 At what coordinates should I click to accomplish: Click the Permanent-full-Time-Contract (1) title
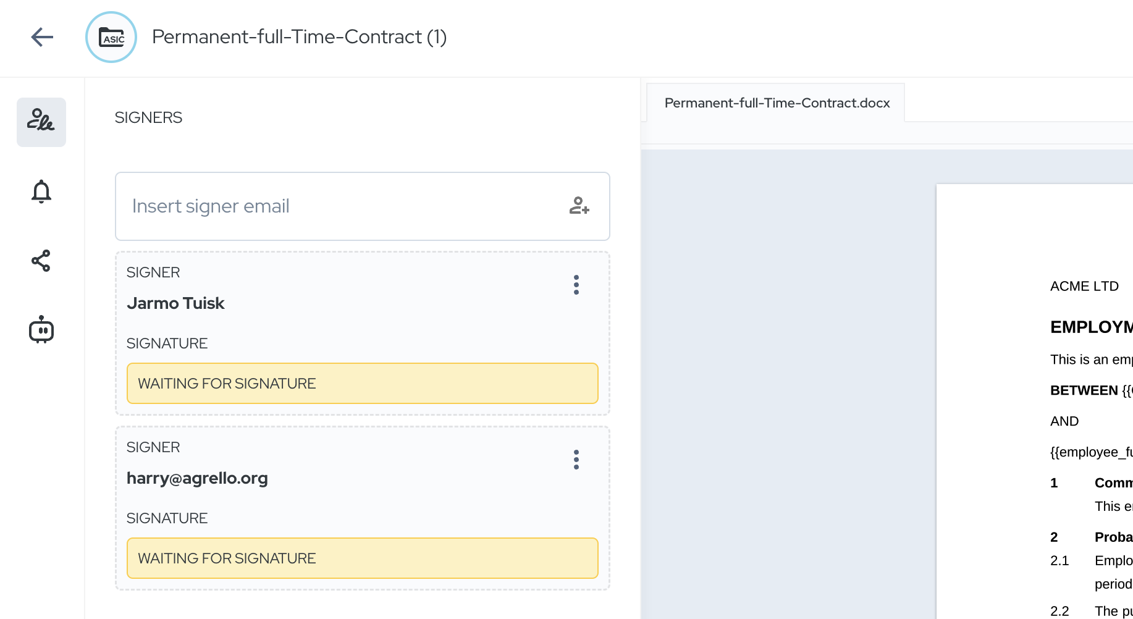click(x=299, y=37)
